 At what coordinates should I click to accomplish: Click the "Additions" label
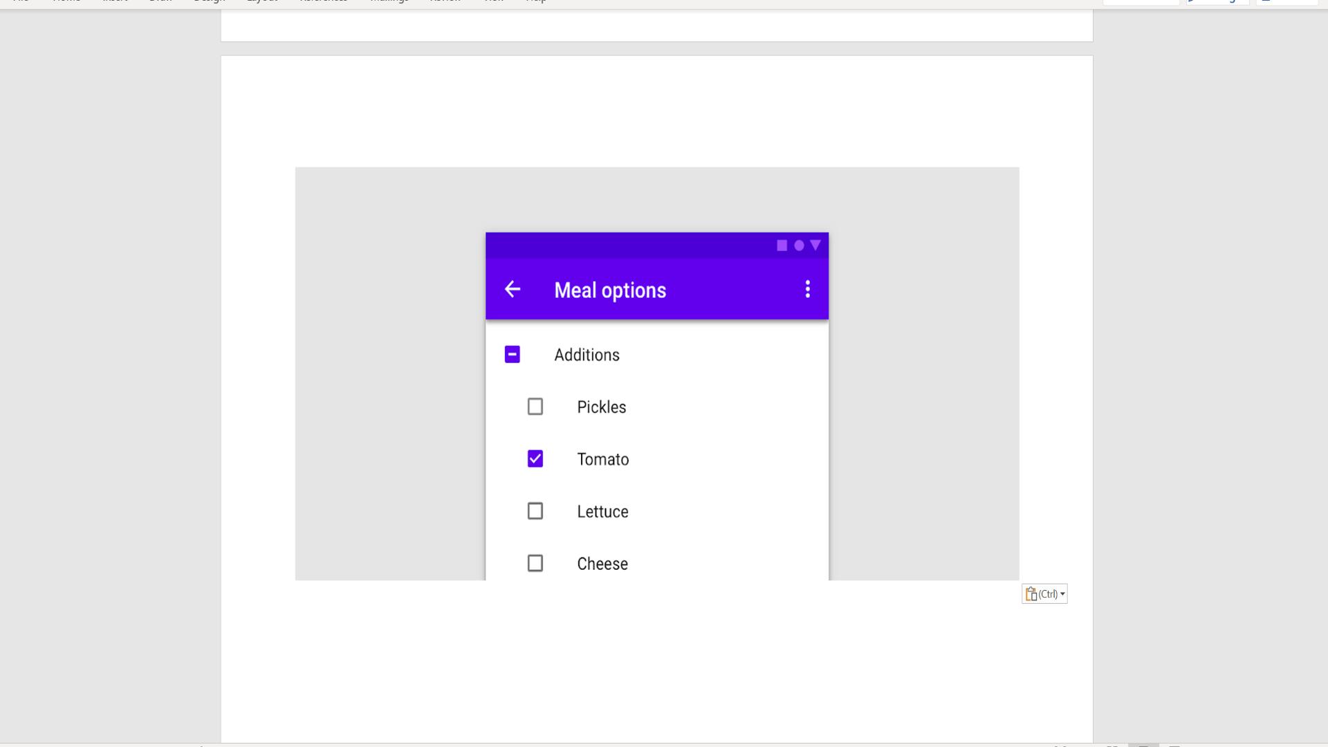click(x=587, y=355)
